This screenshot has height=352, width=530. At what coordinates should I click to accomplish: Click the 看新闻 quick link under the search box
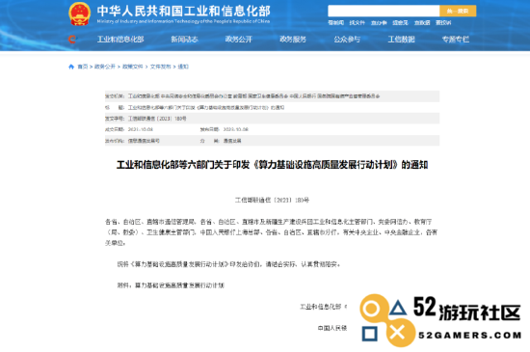pos(335,22)
